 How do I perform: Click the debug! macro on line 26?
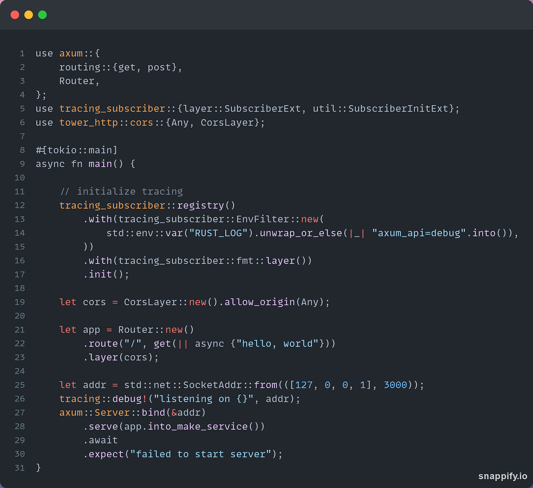point(129,399)
